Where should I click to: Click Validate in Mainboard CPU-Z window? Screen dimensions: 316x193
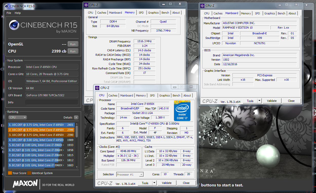(272, 101)
